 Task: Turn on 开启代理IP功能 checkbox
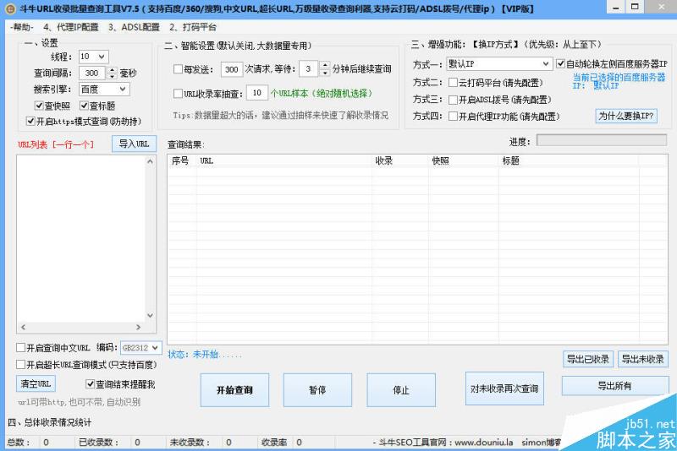pyautogui.click(x=453, y=117)
